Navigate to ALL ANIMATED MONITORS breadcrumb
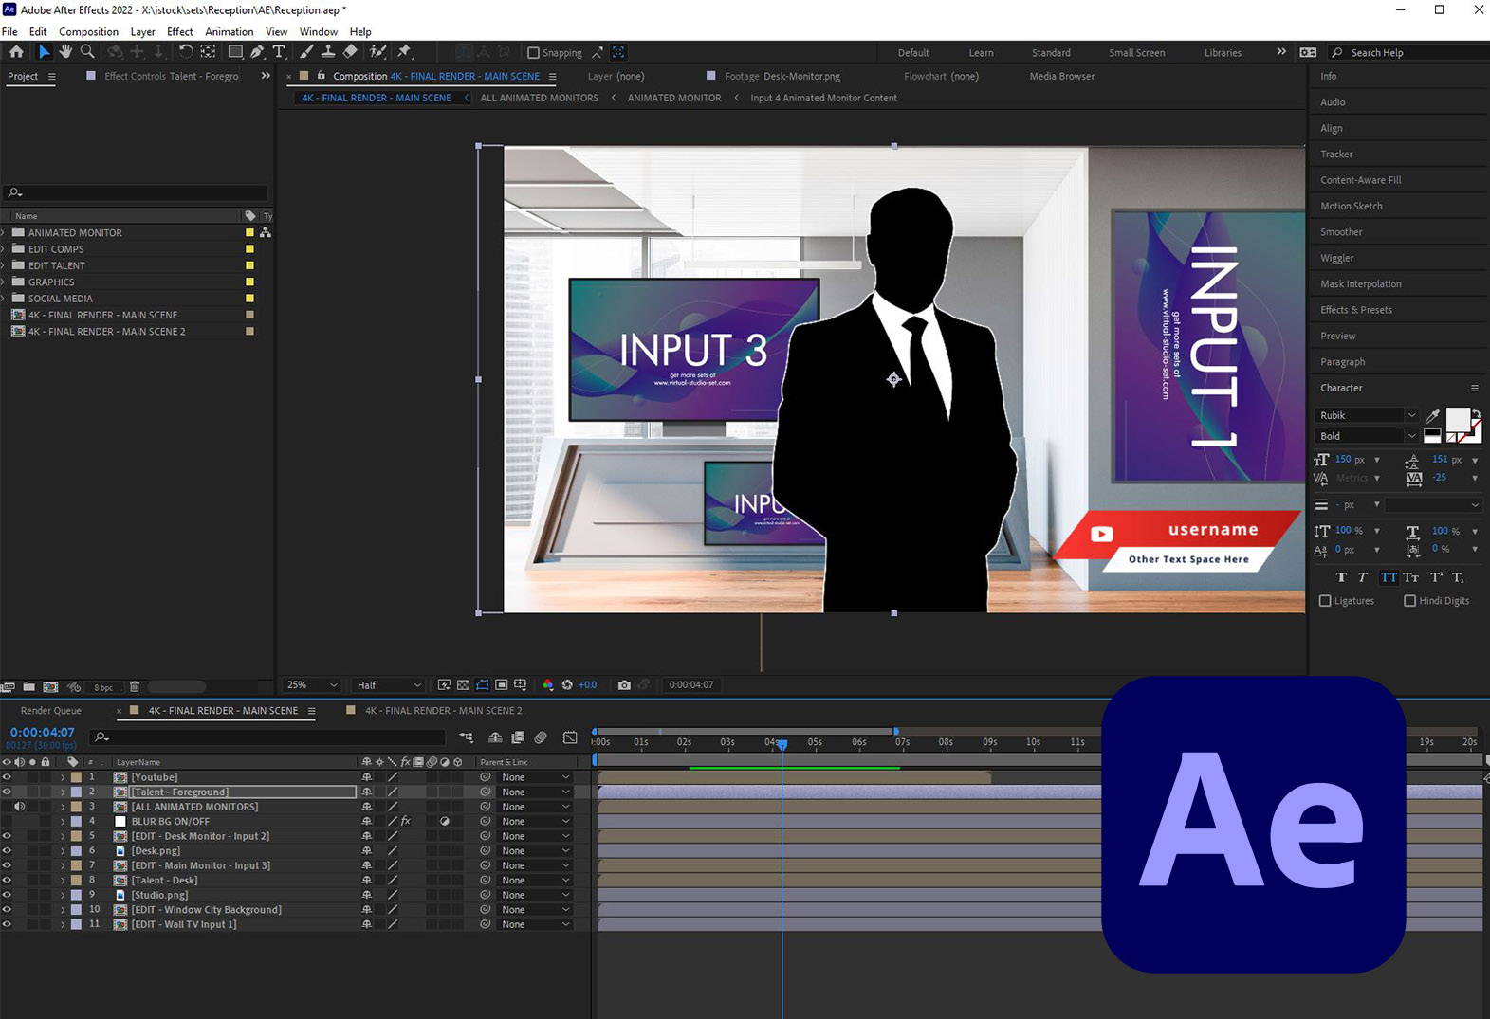 point(539,98)
